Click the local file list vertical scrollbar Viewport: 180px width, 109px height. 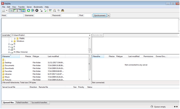coord(89,64)
